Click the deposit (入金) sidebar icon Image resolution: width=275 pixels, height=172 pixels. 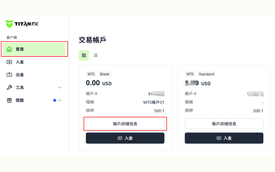pos(9,62)
